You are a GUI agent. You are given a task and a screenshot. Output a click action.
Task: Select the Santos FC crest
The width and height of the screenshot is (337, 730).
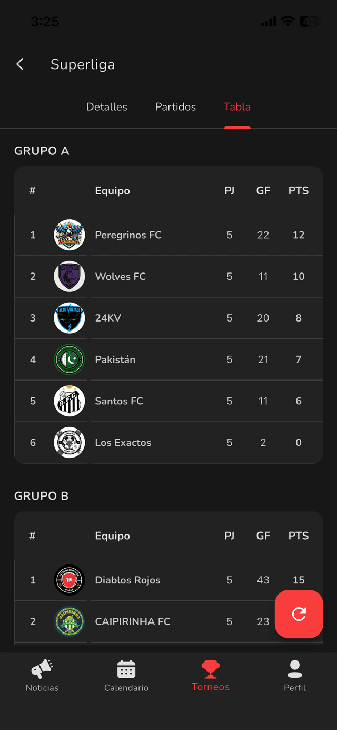69,401
